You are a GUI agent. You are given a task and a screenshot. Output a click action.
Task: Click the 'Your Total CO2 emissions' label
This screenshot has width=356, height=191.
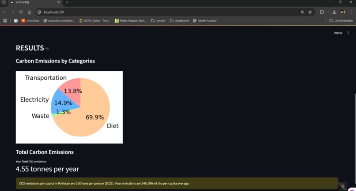pos(31,162)
